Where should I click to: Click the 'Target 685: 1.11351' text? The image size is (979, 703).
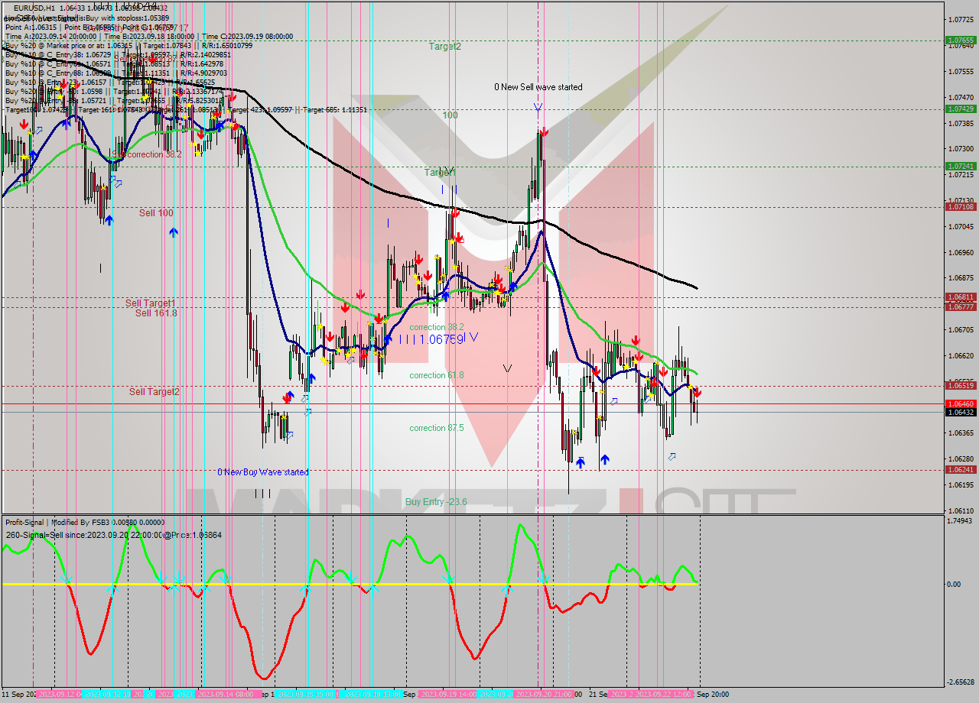(x=335, y=109)
